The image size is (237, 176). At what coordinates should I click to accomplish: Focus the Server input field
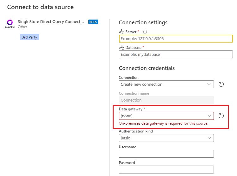click(176, 39)
